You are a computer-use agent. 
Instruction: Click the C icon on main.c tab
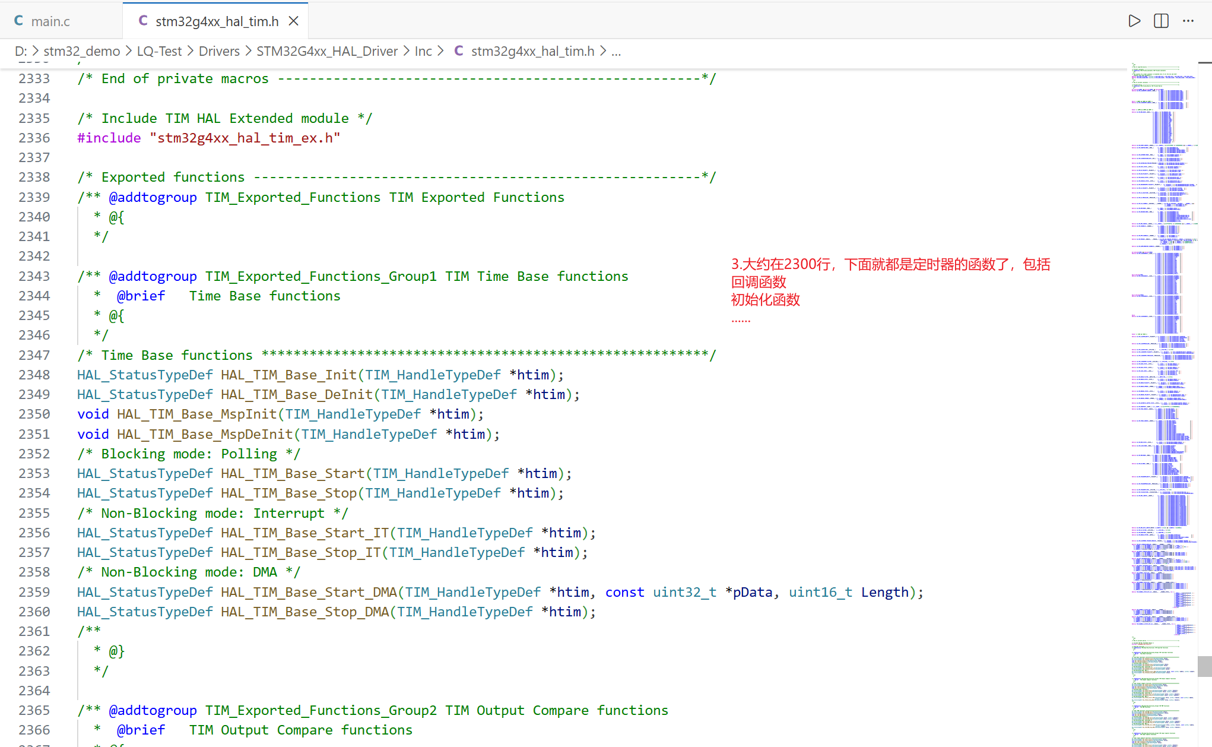[18, 21]
